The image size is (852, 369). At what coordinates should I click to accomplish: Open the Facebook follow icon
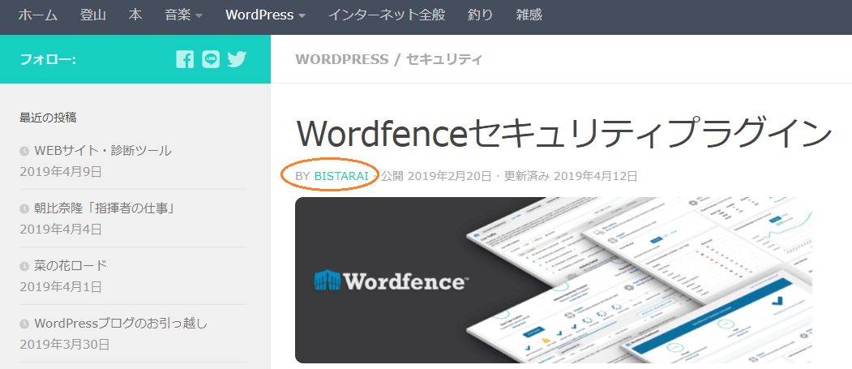pyautogui.click(x=185, y=59)
